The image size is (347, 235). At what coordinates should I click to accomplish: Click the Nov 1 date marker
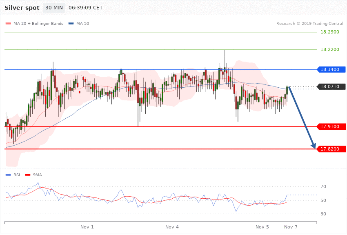[x=87, y=226]
